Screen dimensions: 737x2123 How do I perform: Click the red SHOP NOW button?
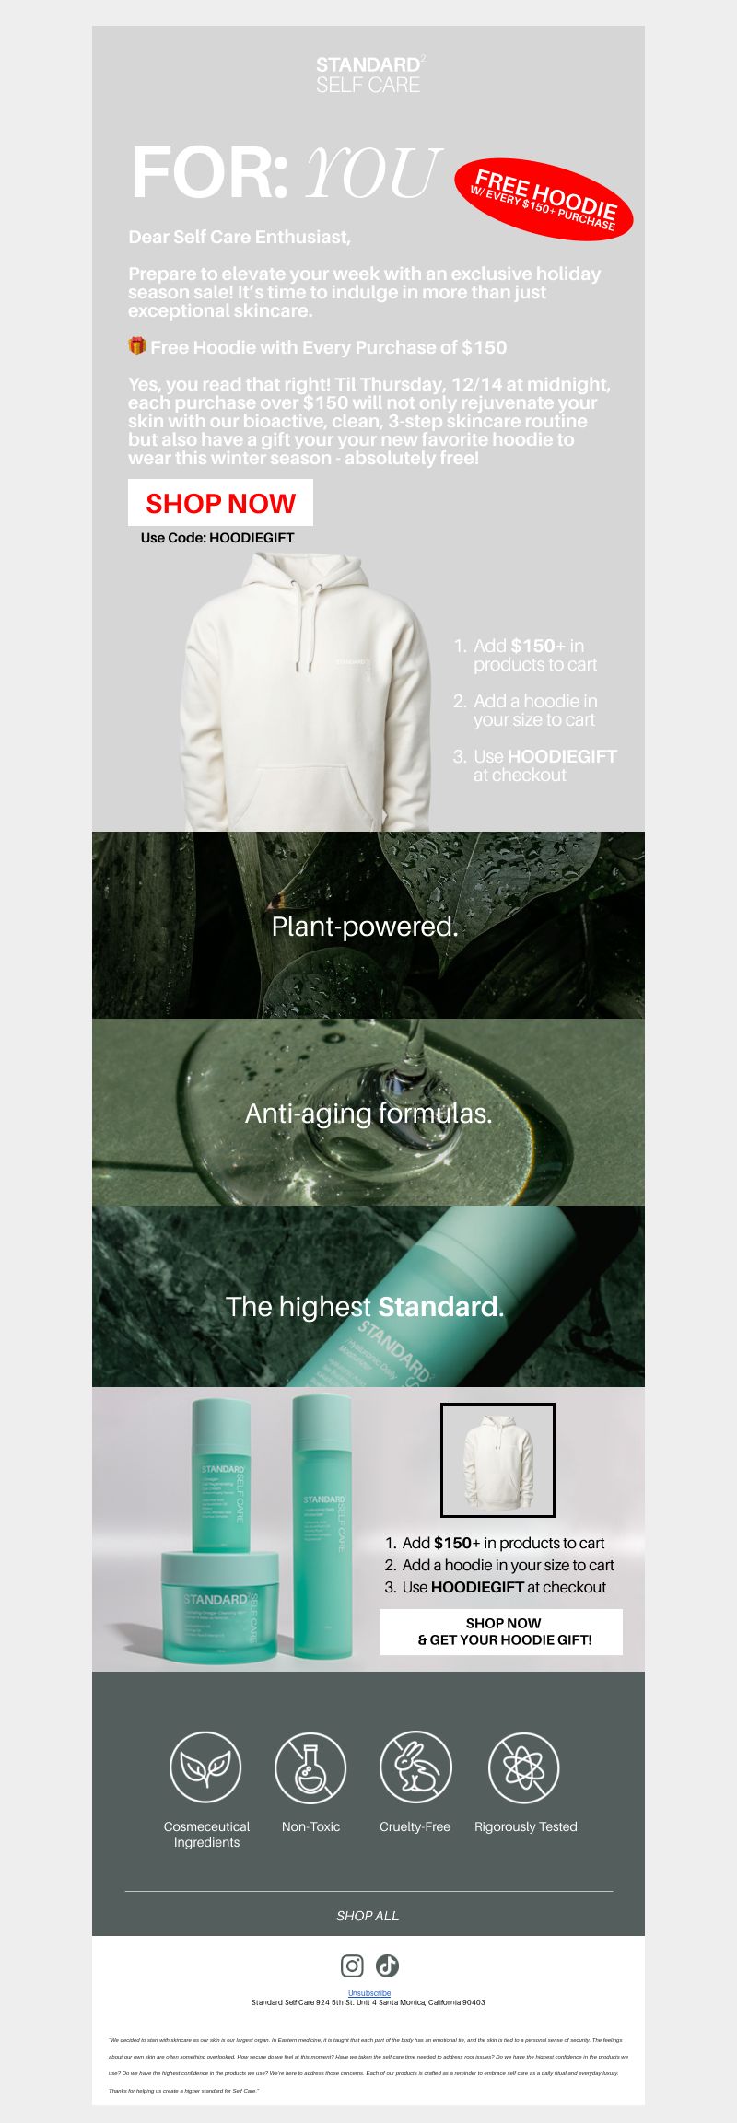tap(220, 503)
